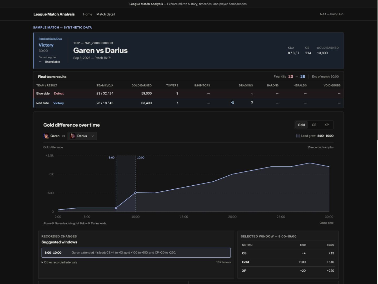Click the League Match Analysis brand link
Screen dimensions: 378x284
pyautogui.click(x=54, y=14)
